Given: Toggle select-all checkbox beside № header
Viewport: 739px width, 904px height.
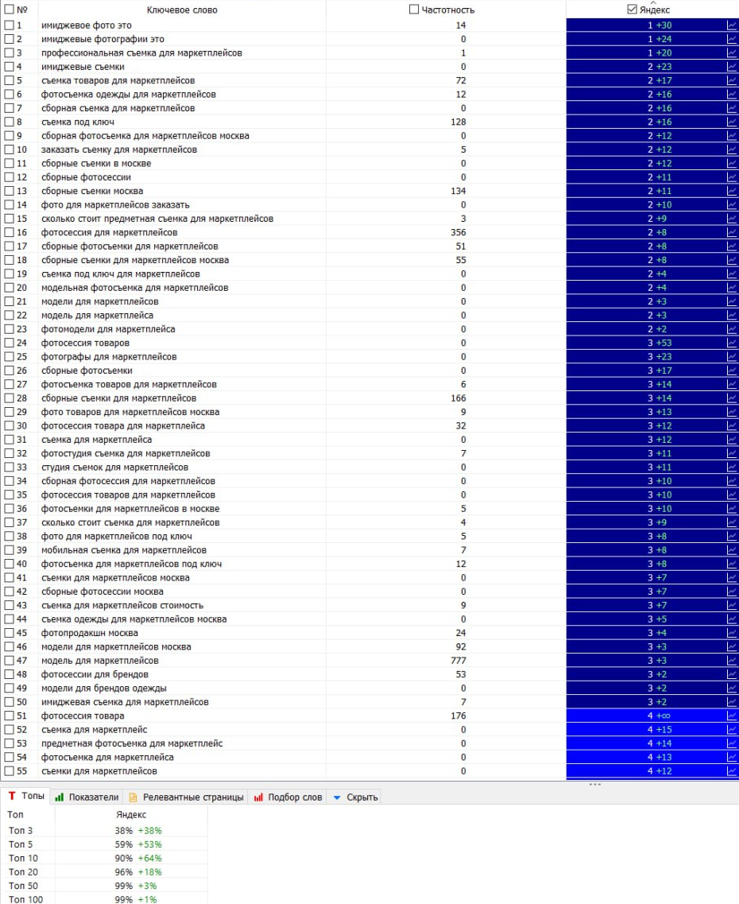Looking at the screenshot, I should tap(10, 10).
